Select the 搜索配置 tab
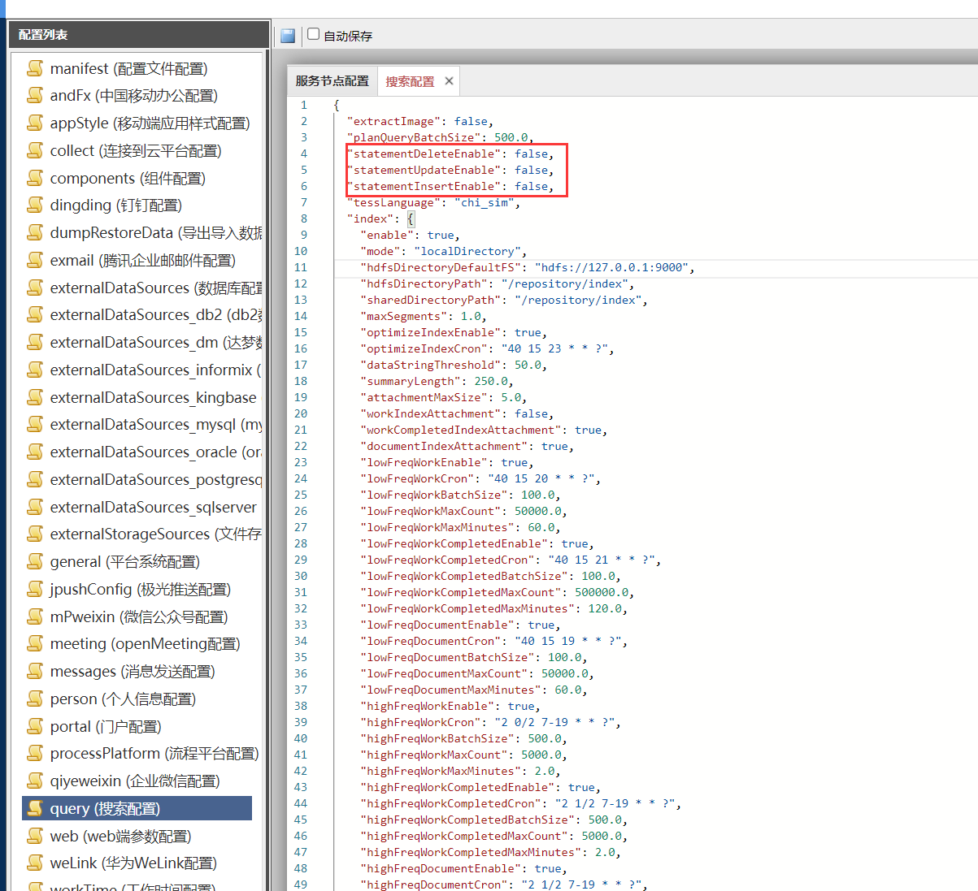The height and width of the screenshot is (891, 978). point(410,81)
